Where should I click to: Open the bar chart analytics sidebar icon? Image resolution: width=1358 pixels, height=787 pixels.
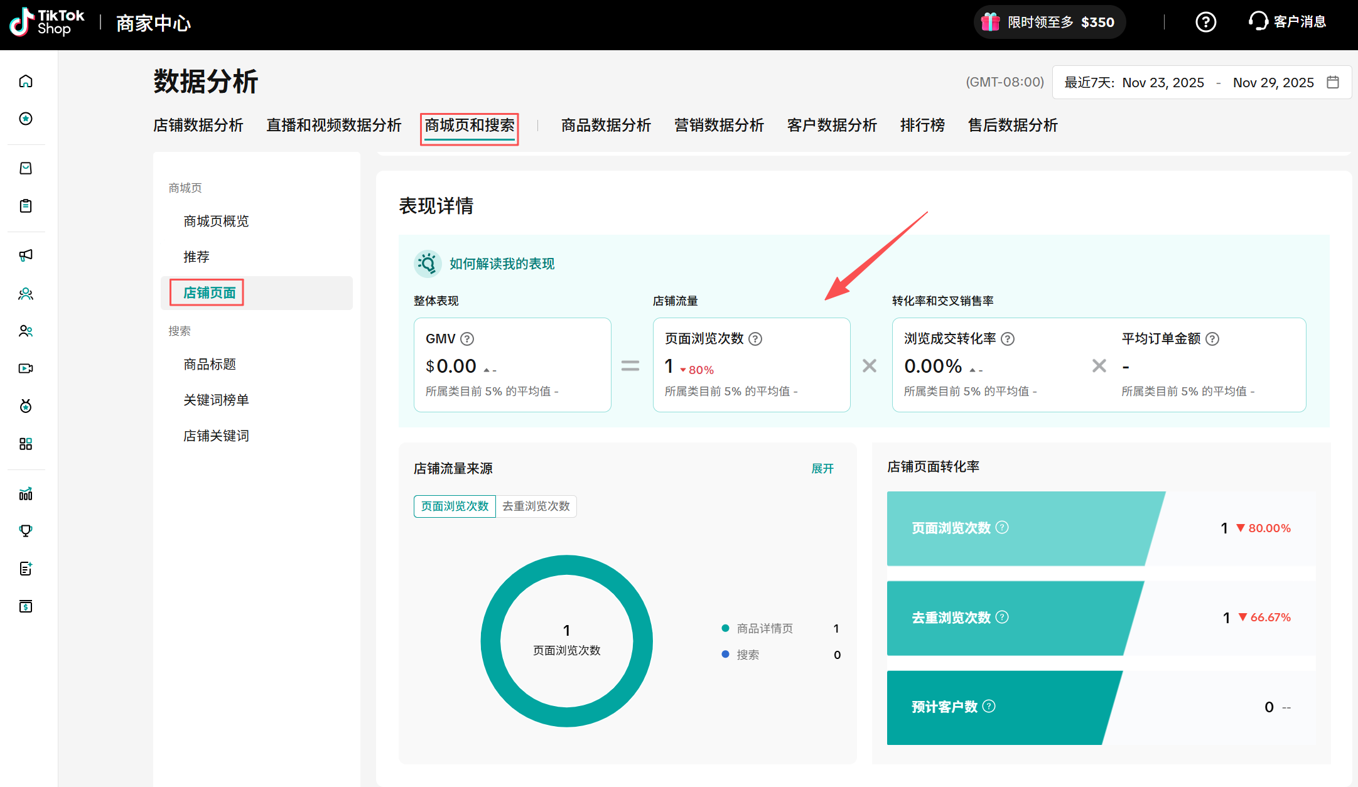click(x=26, y=494)
